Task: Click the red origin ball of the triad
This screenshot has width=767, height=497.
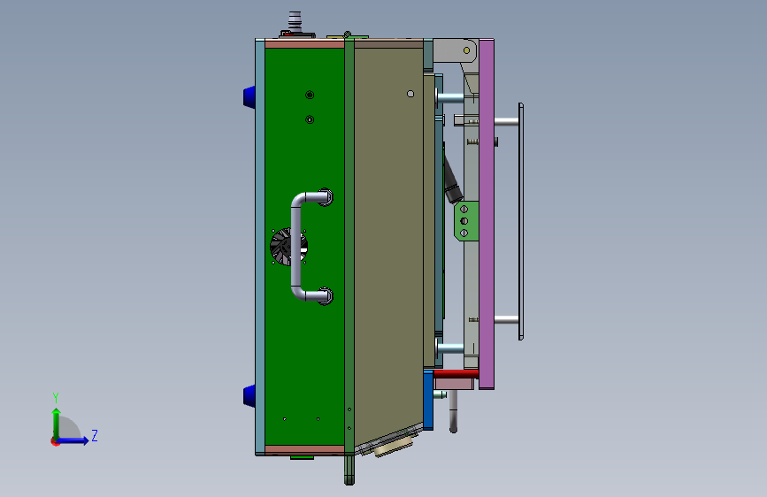Action: [55, 441]
